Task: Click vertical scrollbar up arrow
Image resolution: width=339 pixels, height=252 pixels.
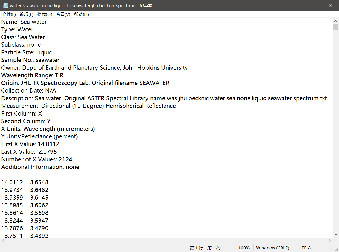Action: (x=336, y=21)
